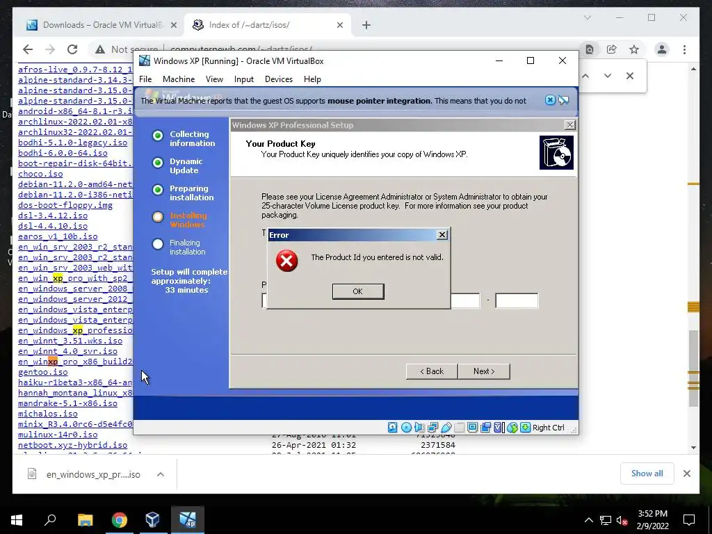This screenshot has height=534, width=712.
Task: Click the CPU virtualization icon in VirtualBox status bar
Action: [499, 428]
